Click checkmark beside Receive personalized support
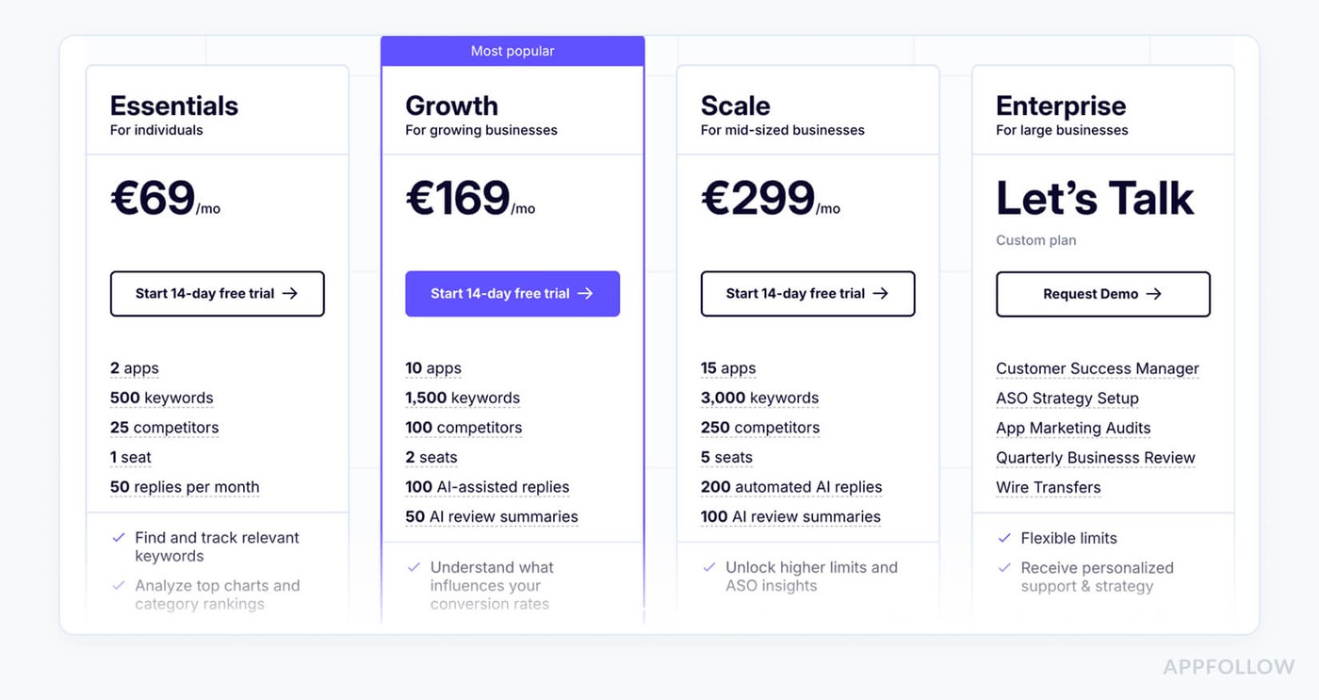Viewport: 1319px width, 700px height. [1004, 568]
